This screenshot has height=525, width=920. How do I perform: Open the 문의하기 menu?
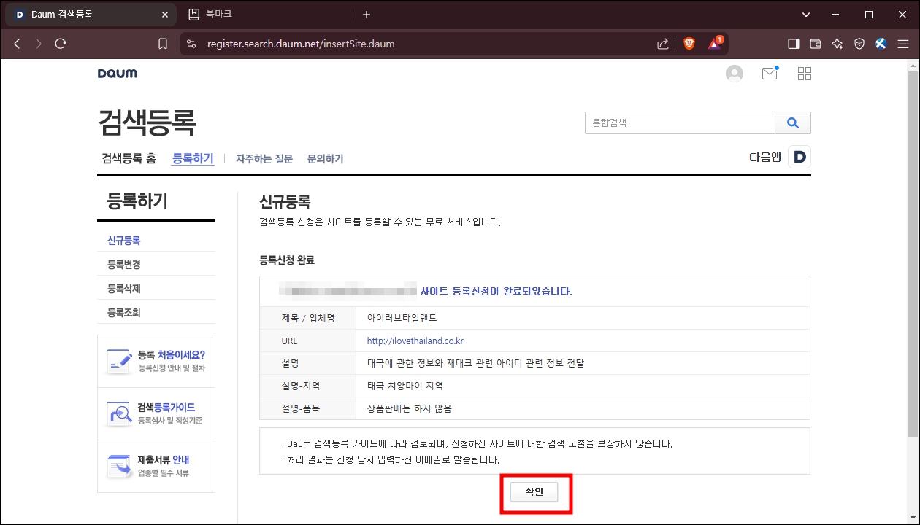(x=325, y=159)
